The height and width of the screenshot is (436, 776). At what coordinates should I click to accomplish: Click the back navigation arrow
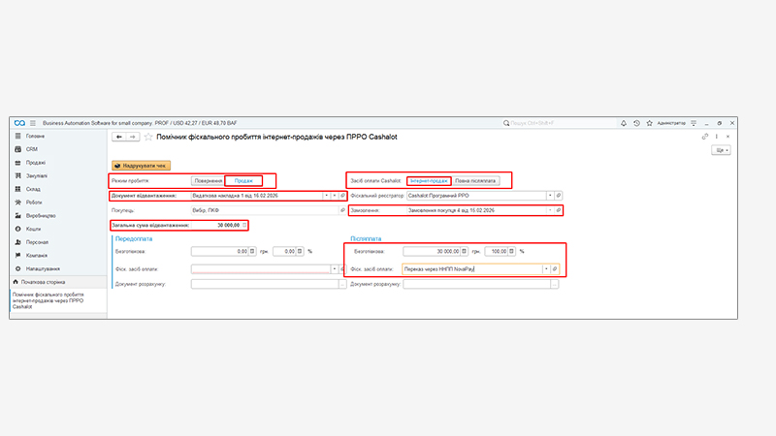pos(119,138)
